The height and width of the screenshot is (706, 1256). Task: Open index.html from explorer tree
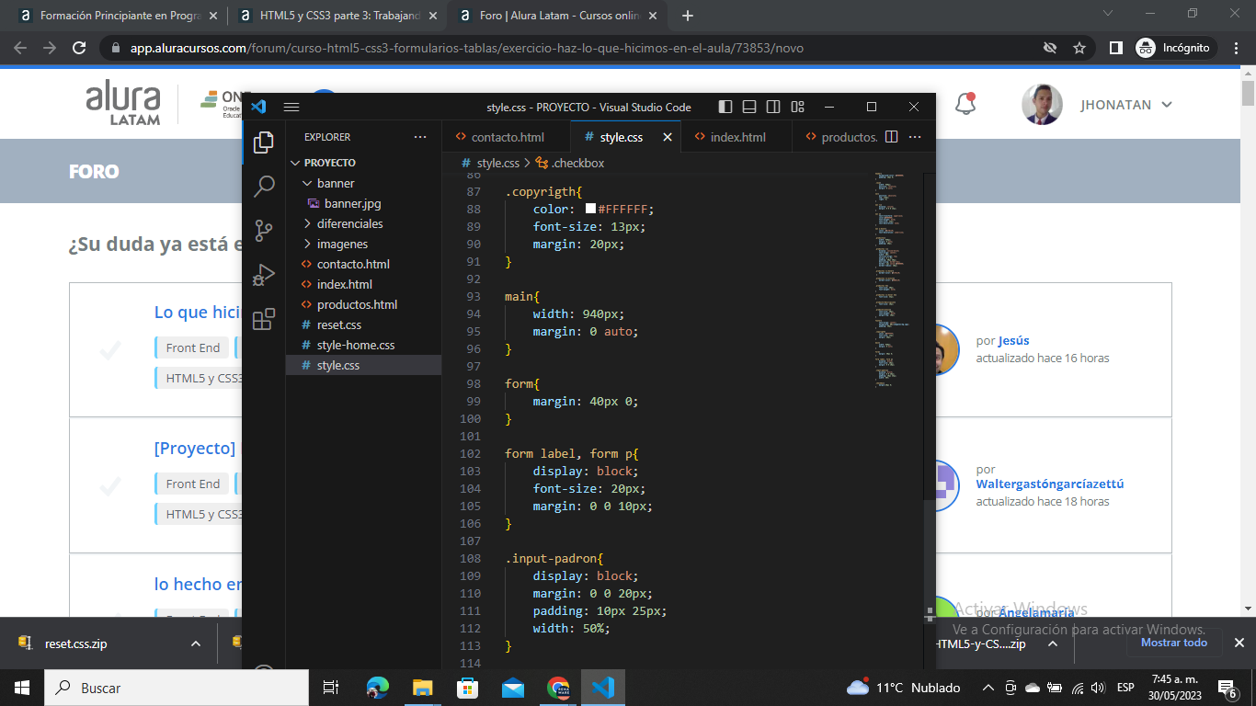[363, 284]
